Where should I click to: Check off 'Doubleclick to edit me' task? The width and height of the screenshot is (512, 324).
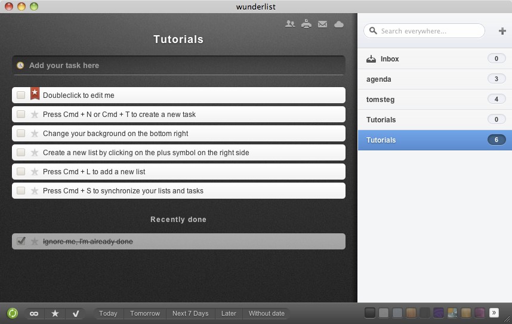coord(21,95)
